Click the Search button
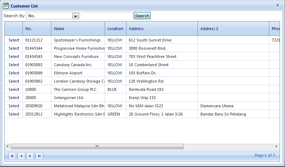The height and width of the screenshot is (167, 285). (142, 16)
